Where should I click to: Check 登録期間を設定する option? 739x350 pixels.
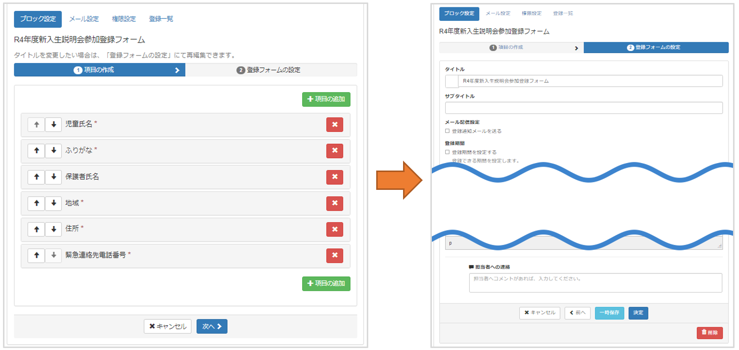coord(447,152)
